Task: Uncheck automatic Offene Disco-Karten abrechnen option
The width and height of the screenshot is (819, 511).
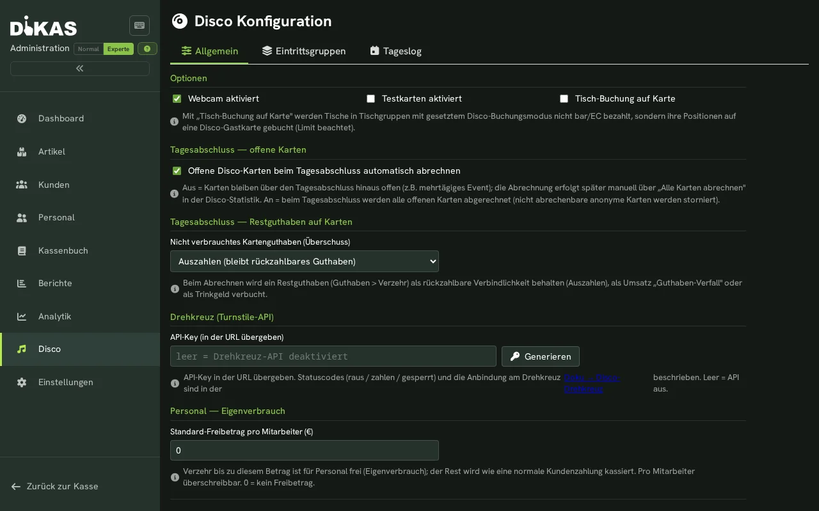Action: click(177, 171)
